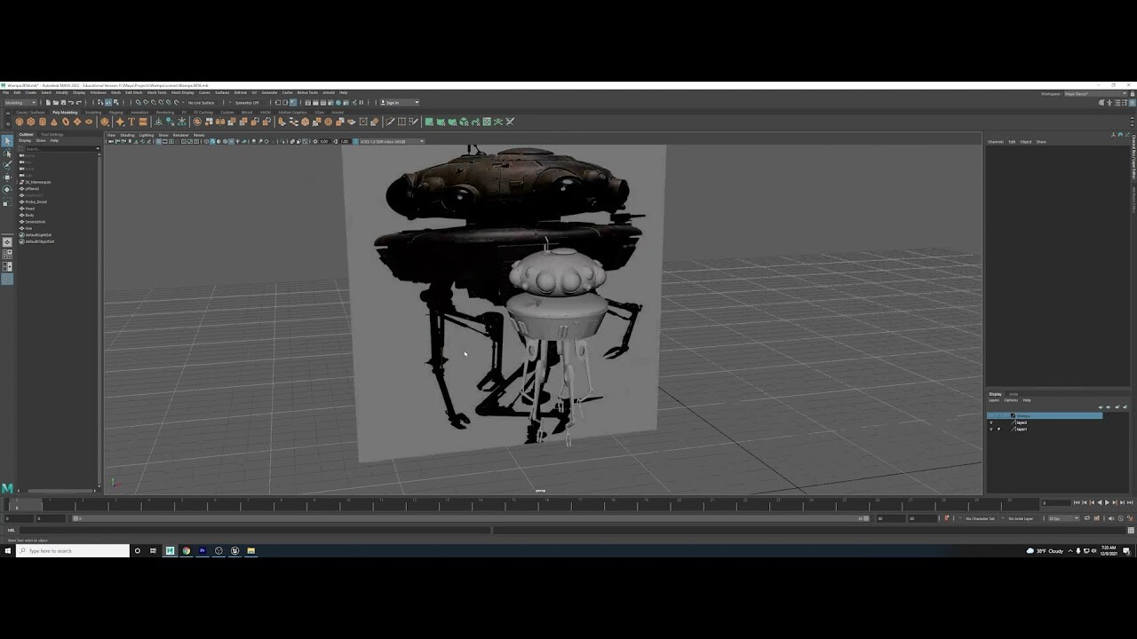Open Adobe Premiere Pro from the taskbar

tap(203, 551)
